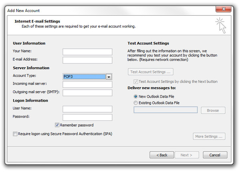Toggle the Remember password checkbox
This screenshot has height=172, width=240.
(57, 125)
